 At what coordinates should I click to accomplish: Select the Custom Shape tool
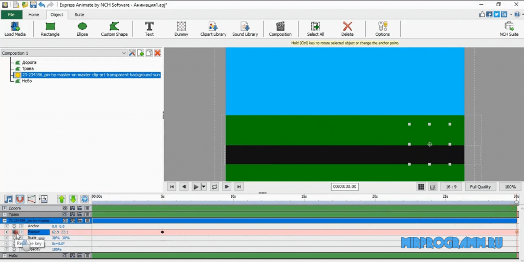114,29
